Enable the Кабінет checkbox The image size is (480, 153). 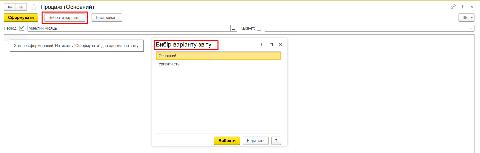(x=259, y=28)
